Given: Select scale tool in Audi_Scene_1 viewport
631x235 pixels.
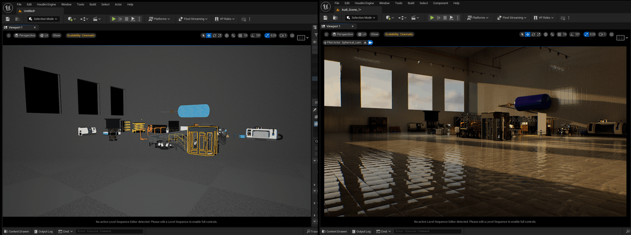Looking at the screenshot, I should point(539,34).
